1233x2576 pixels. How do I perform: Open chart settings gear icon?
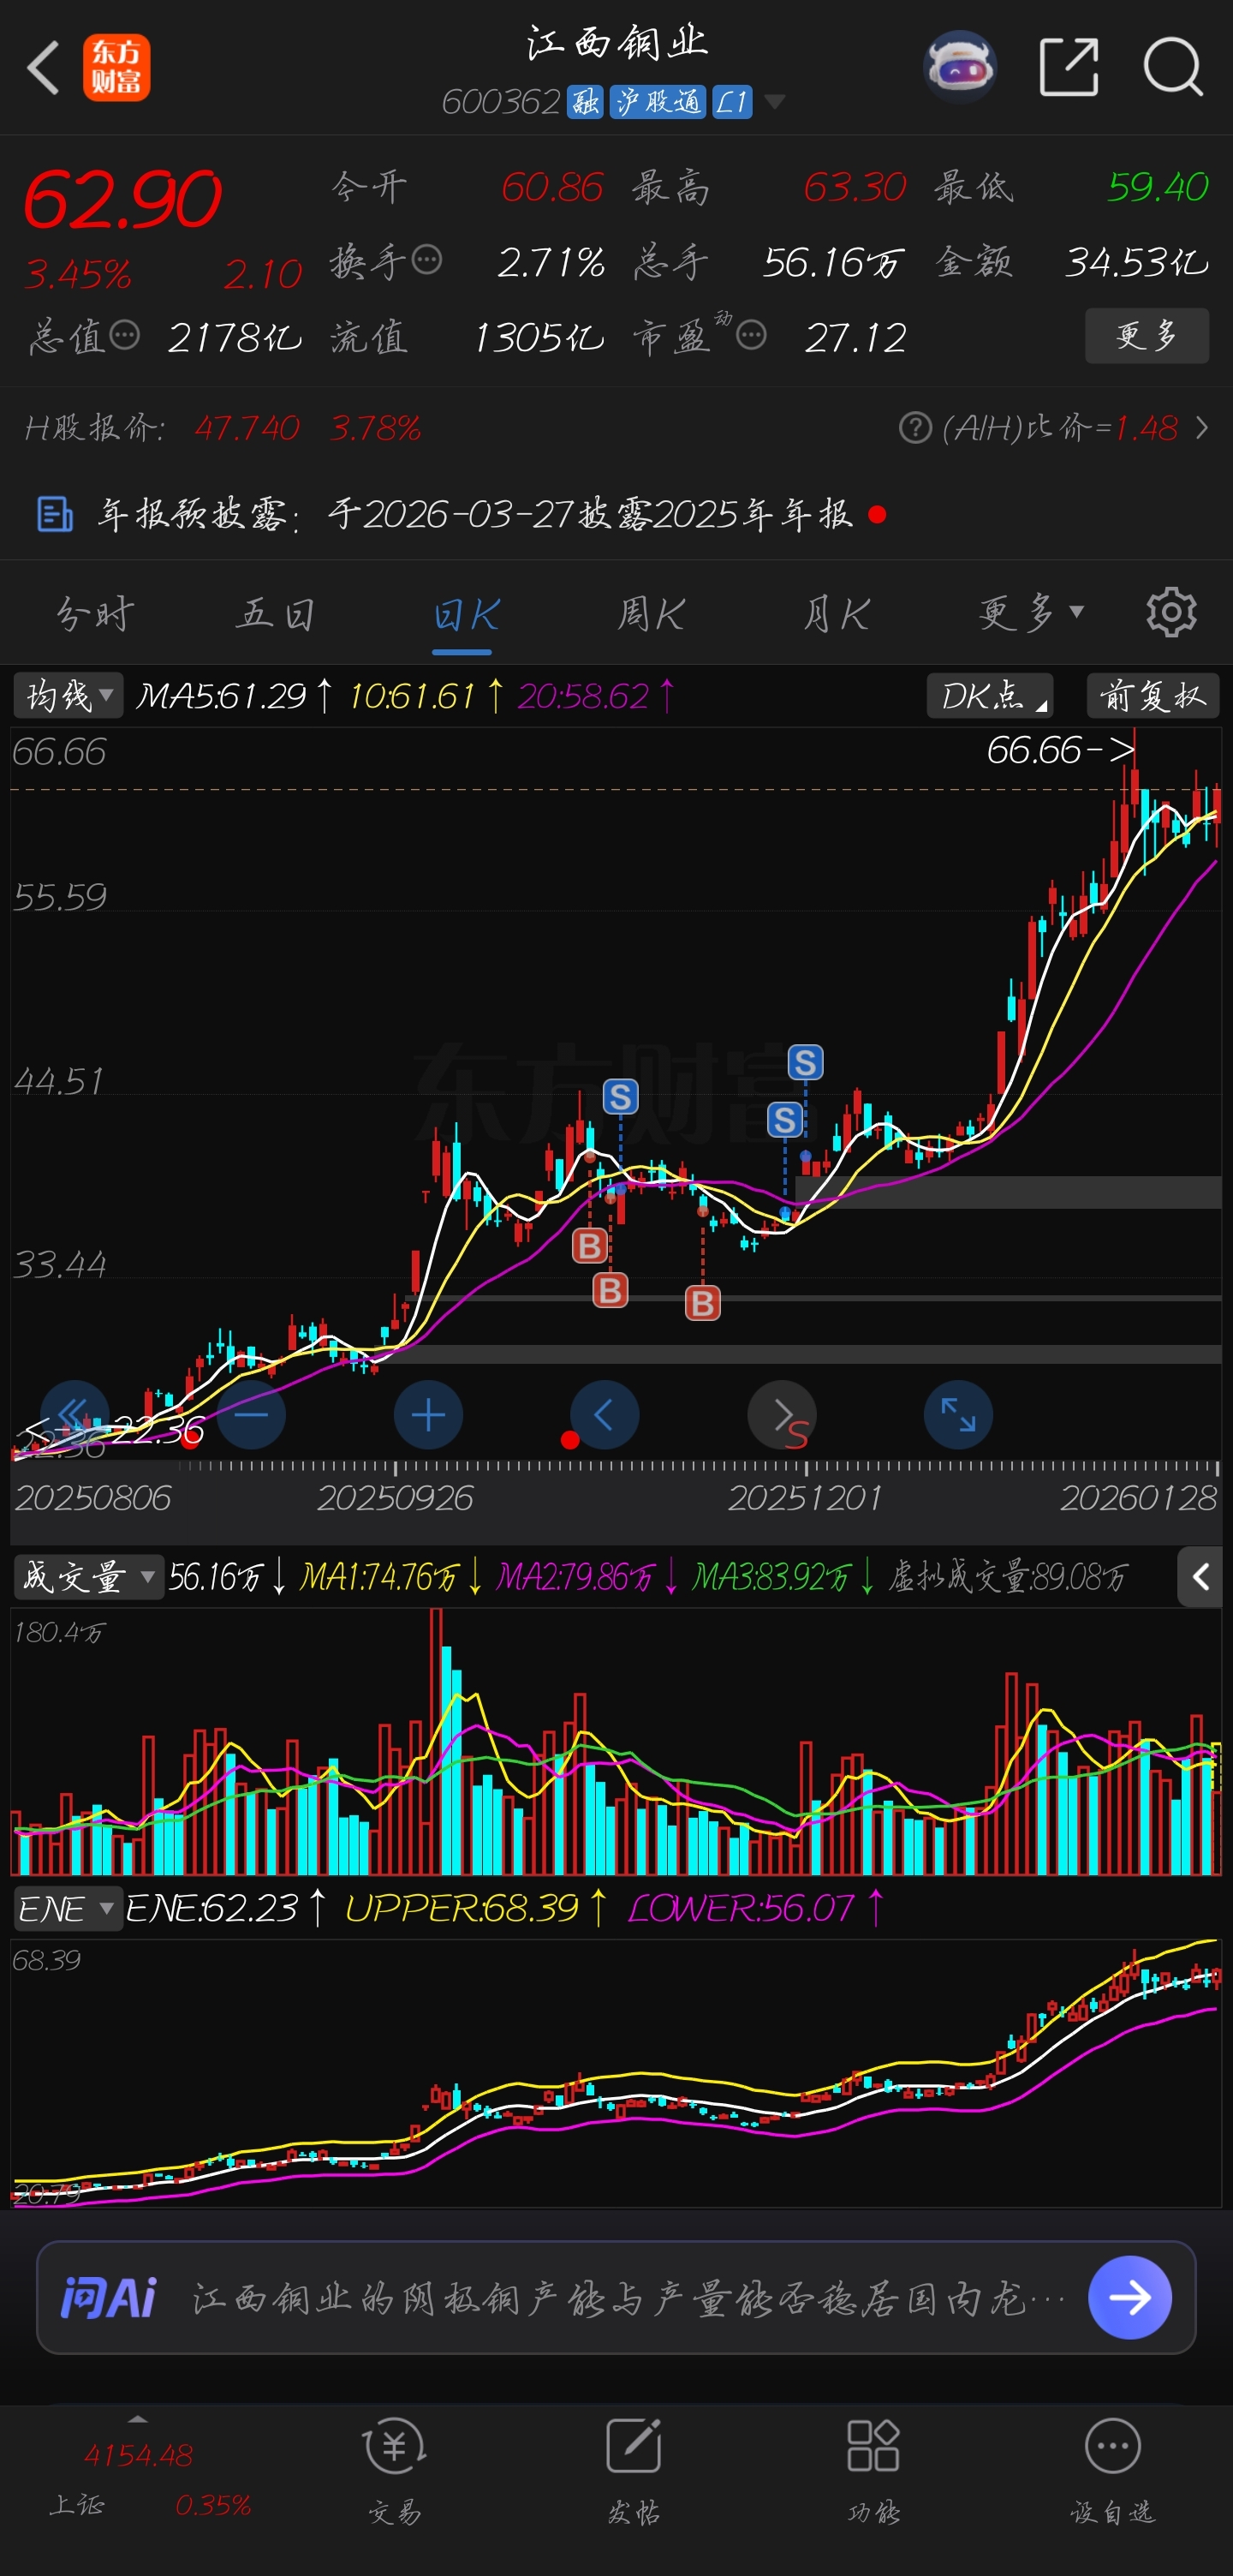[1171, 613]
